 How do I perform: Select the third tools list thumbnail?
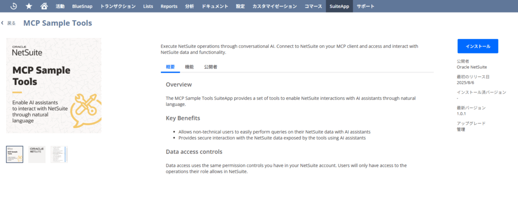59,154
